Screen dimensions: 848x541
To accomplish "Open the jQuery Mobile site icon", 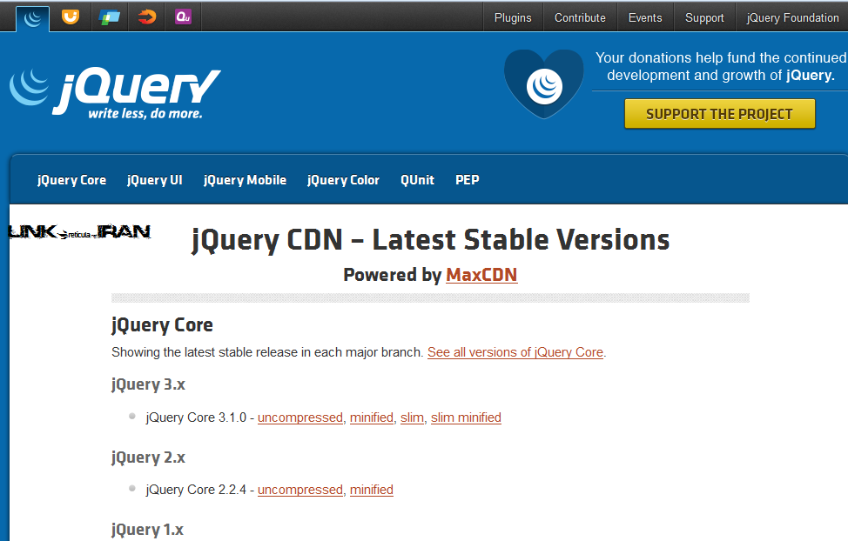I will (x=109, y=17).
